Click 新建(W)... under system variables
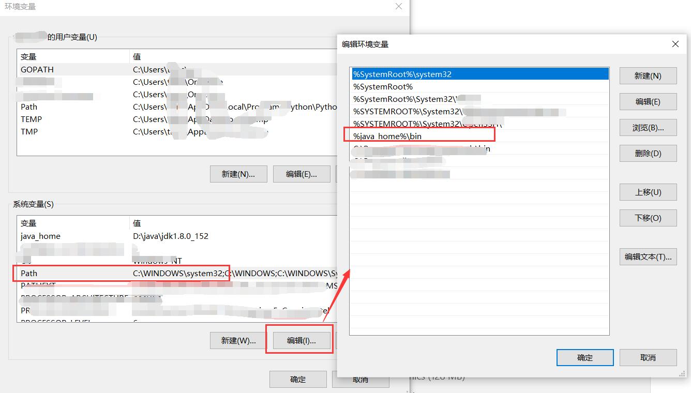Image resolution: width=691 pixels, height=393 pixels. 238,341
